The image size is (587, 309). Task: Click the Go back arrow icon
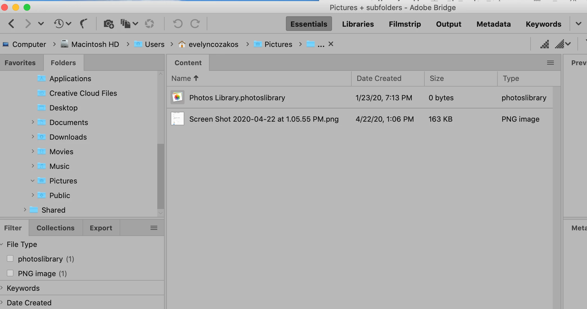11,24
